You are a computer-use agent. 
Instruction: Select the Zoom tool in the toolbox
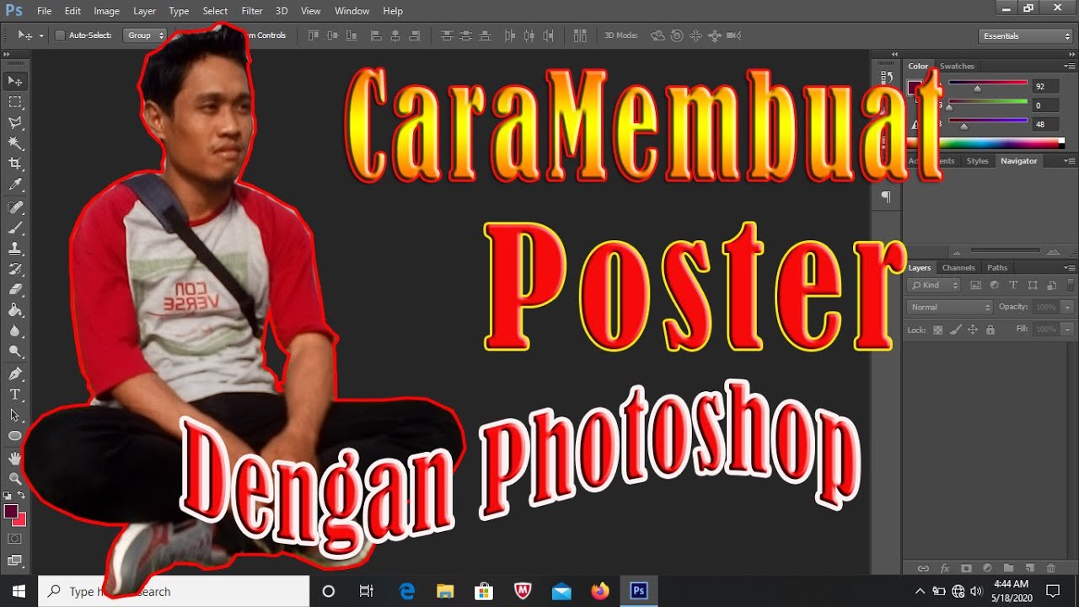[x=15, y=478]
